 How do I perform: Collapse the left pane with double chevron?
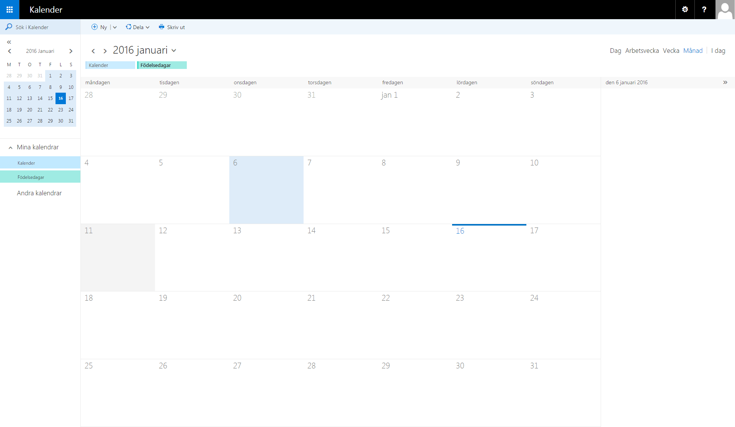(9, 42)
